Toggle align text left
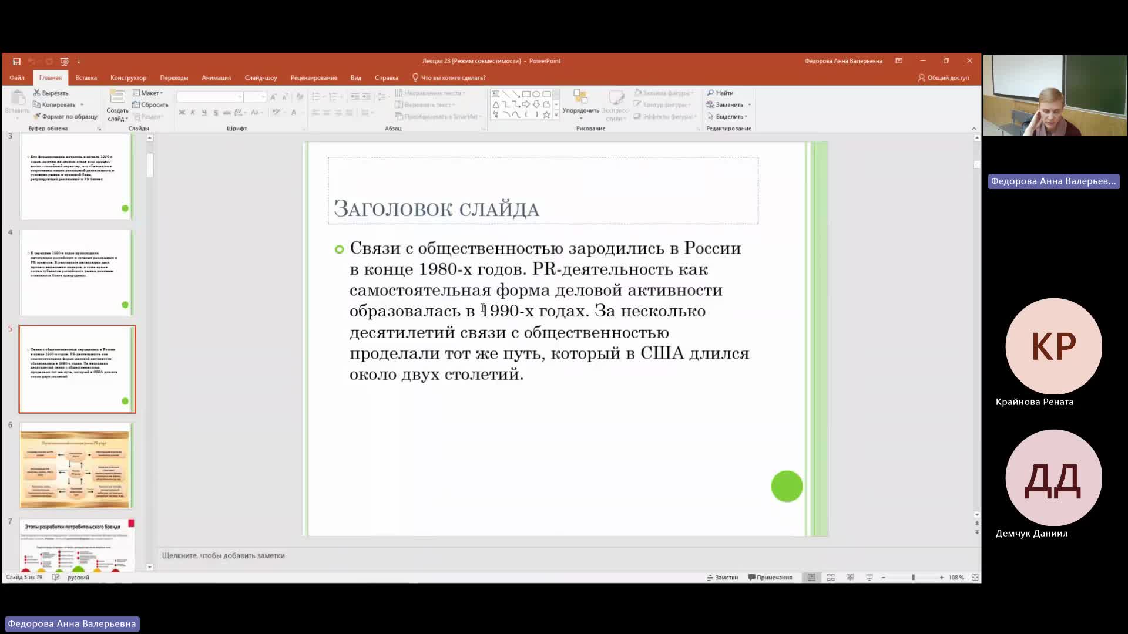The height and width of the screenshot is (634, 1128). (315, 112)
